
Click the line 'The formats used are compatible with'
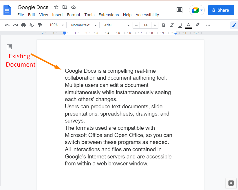click(x=110, y=128)
